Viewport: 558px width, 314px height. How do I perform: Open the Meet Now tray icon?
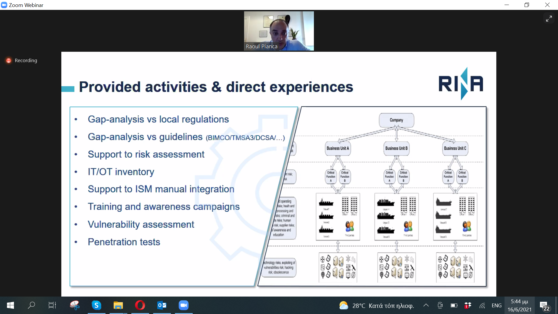point(440,305)
